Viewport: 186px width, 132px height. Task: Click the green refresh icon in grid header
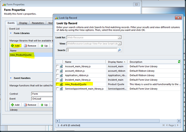tap(179, 62)
